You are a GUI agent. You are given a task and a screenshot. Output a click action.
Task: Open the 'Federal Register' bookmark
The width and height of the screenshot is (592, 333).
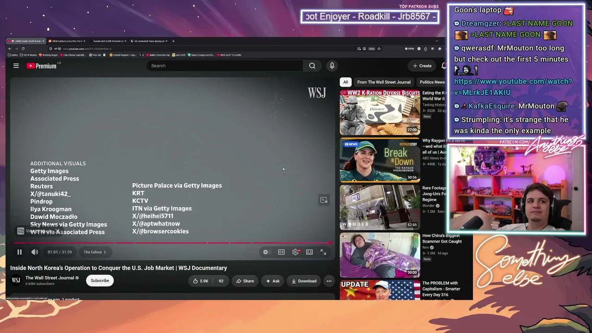[x=123, y=55]
